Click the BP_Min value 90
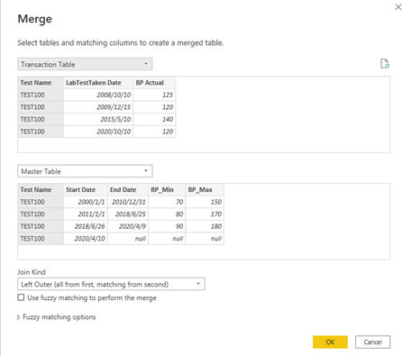Image resolution: width=402 pixels, height=356 pixels. 167,226
